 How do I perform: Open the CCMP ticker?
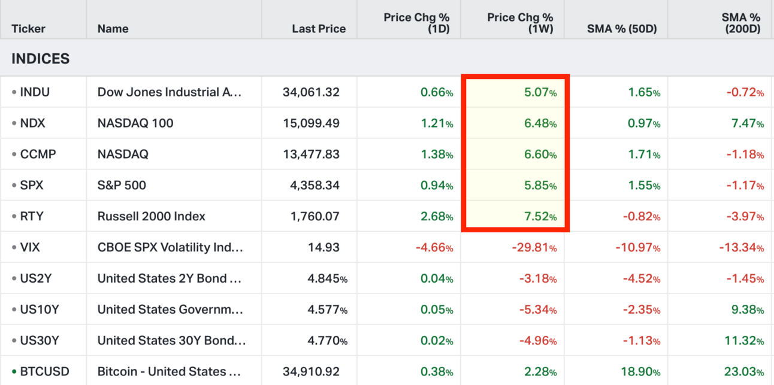click(38, 154)
